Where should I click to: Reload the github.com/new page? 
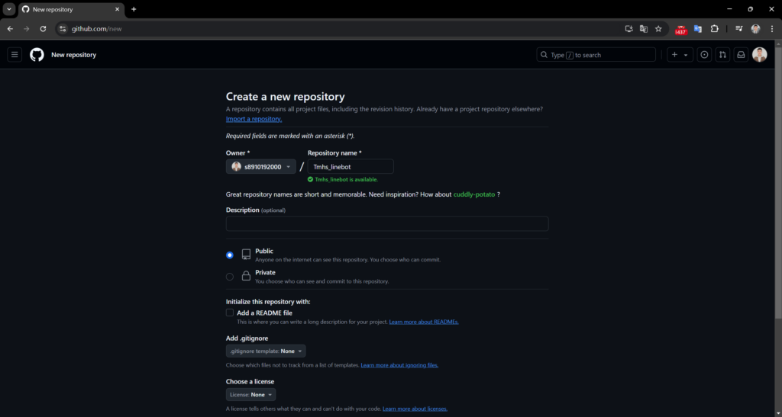[x=43, y=29]
